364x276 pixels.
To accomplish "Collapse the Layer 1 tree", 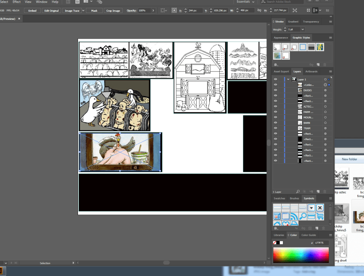I will coord(288,80).
